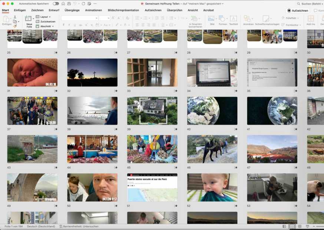The height and width of the screenshot is (230, 324).
Task: Open the Aufzeichnen ribbon tab
Action: click(x=153, y=10)
